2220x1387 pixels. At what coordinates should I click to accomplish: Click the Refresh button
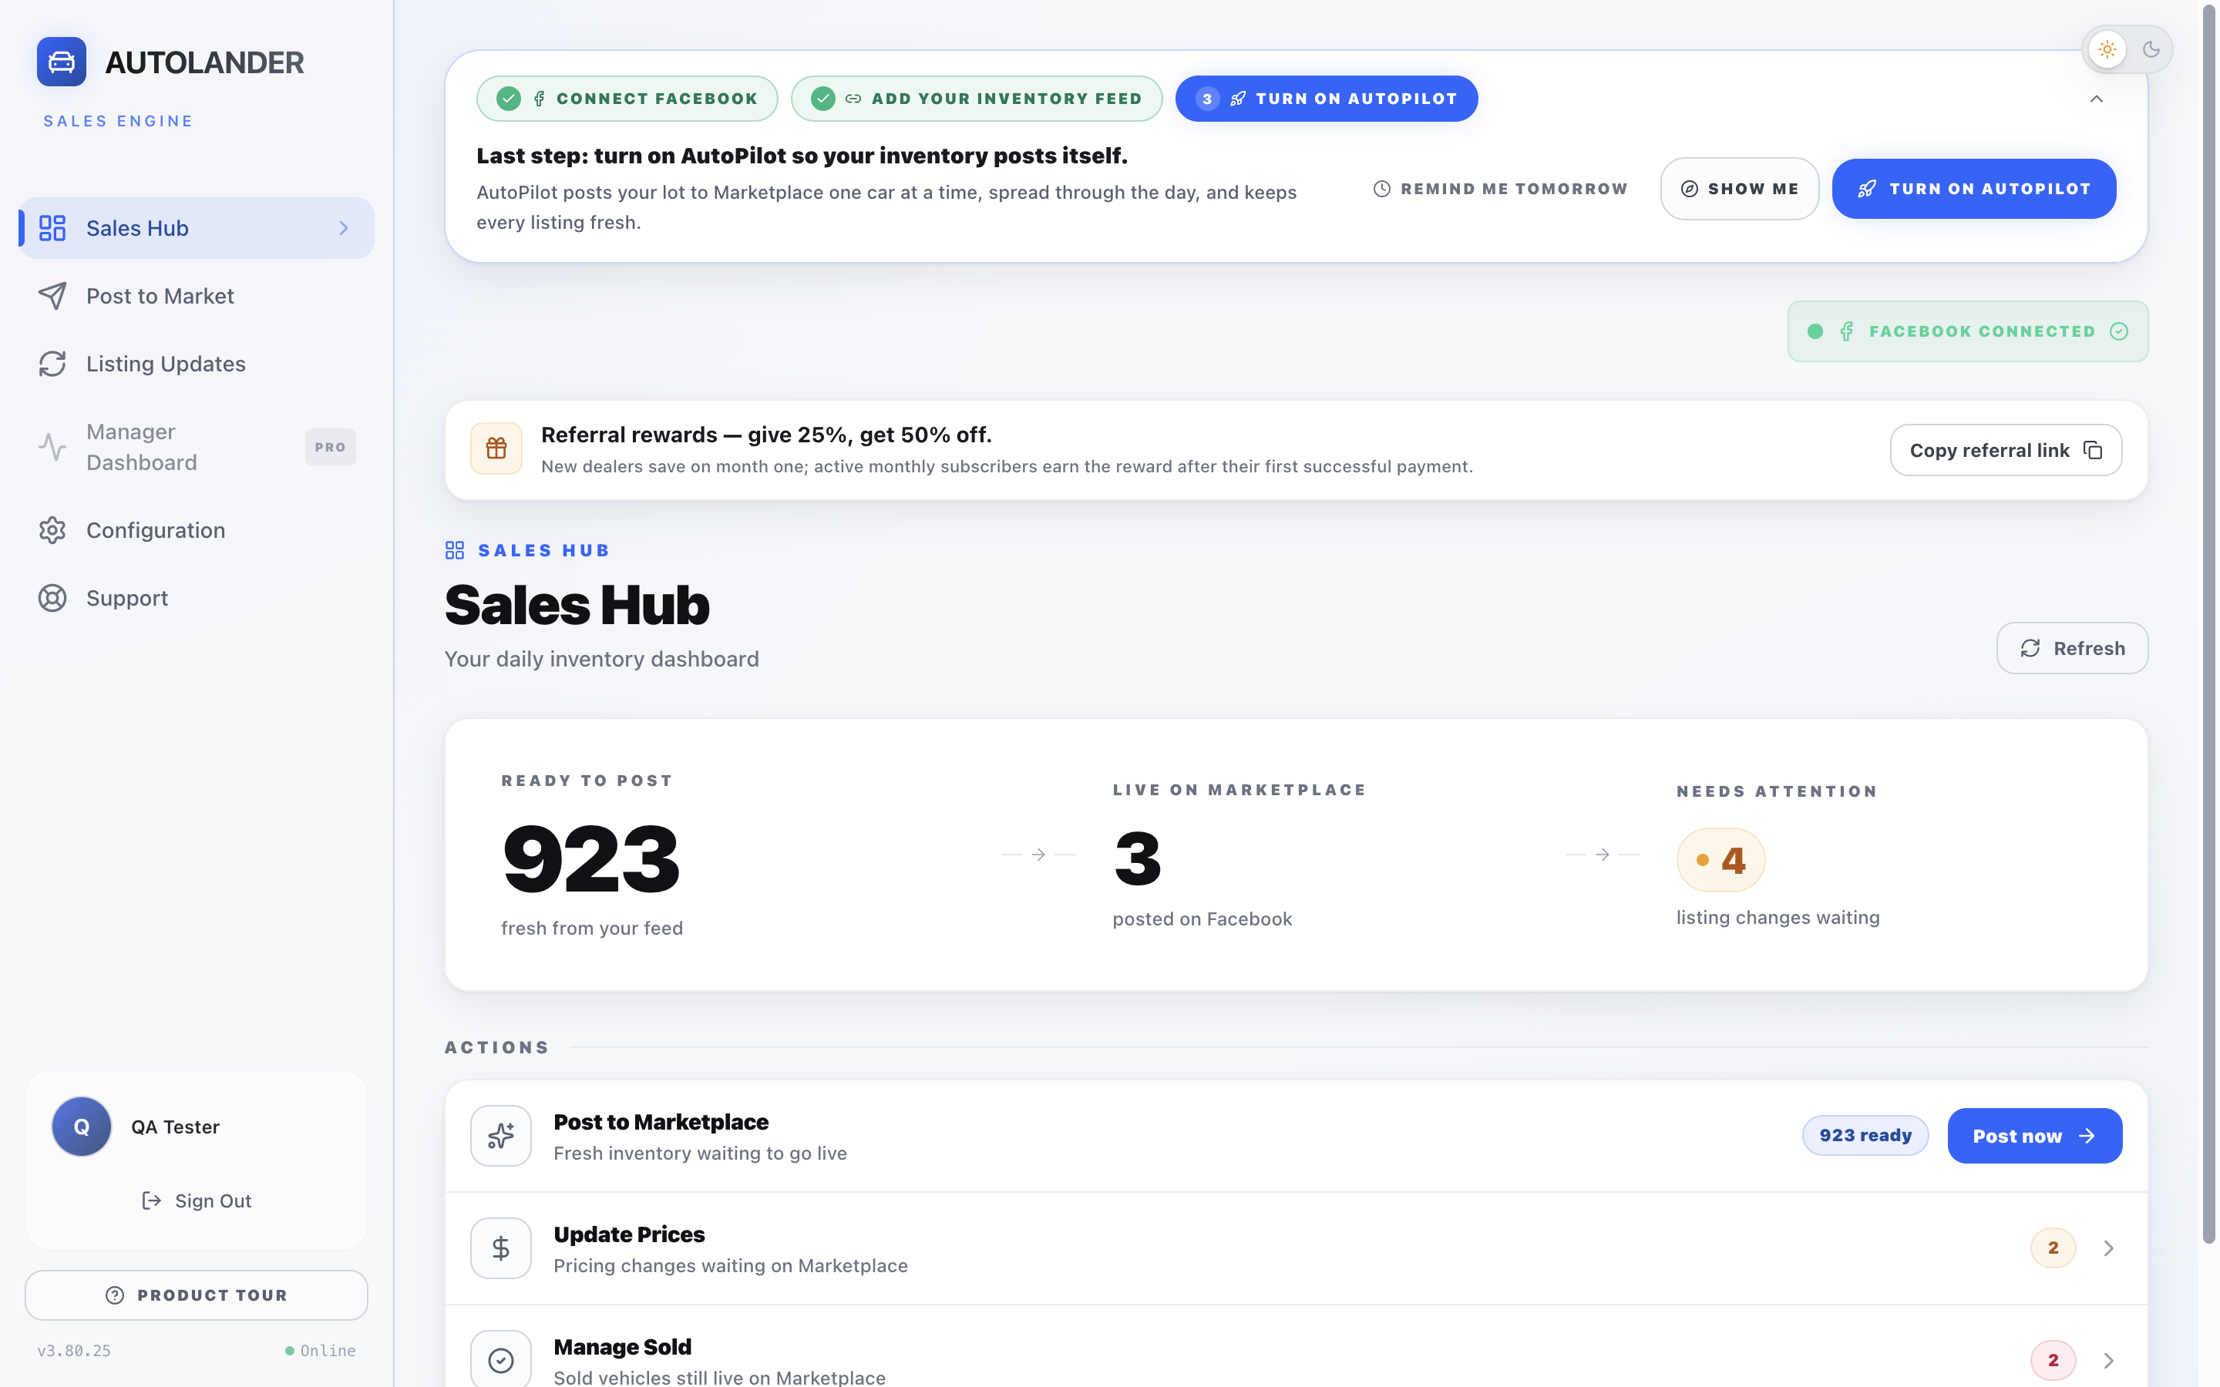(x=2072, y=649)
